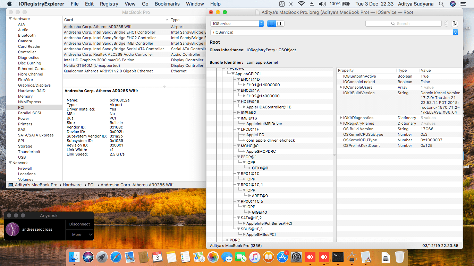Click the Spotlight search icon in the menu bar

(x=441, y=4)
